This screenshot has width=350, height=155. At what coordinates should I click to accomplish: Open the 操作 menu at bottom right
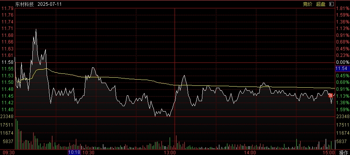pos(344,153)
